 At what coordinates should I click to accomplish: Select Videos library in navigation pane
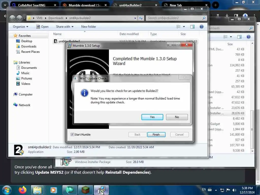tap(26, 84)
